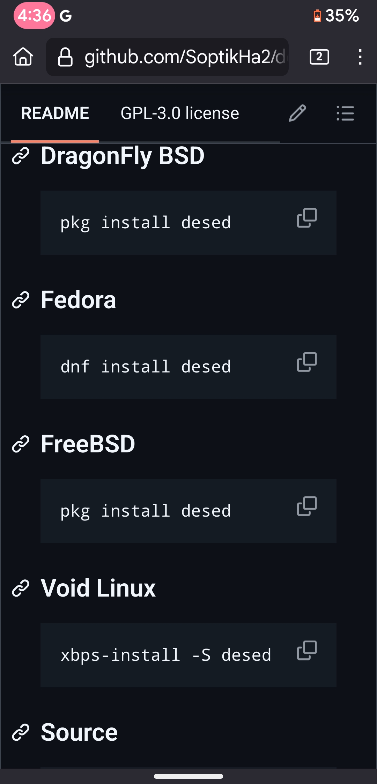Switch to the README tab
Image resolution: width=377 pixels, height=784 pixels.
tap(55, 113)
